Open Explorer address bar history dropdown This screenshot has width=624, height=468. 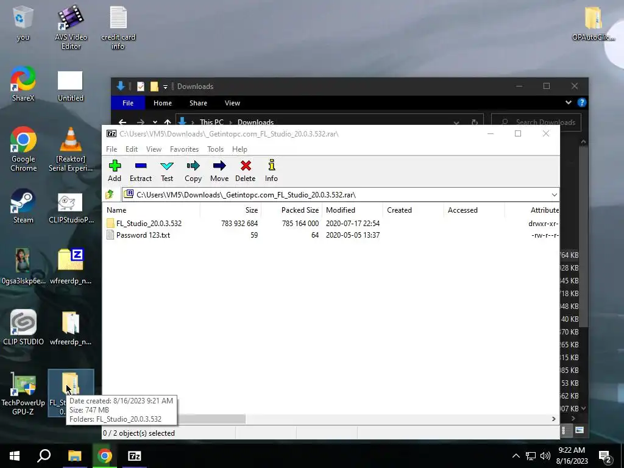point(456,122)
